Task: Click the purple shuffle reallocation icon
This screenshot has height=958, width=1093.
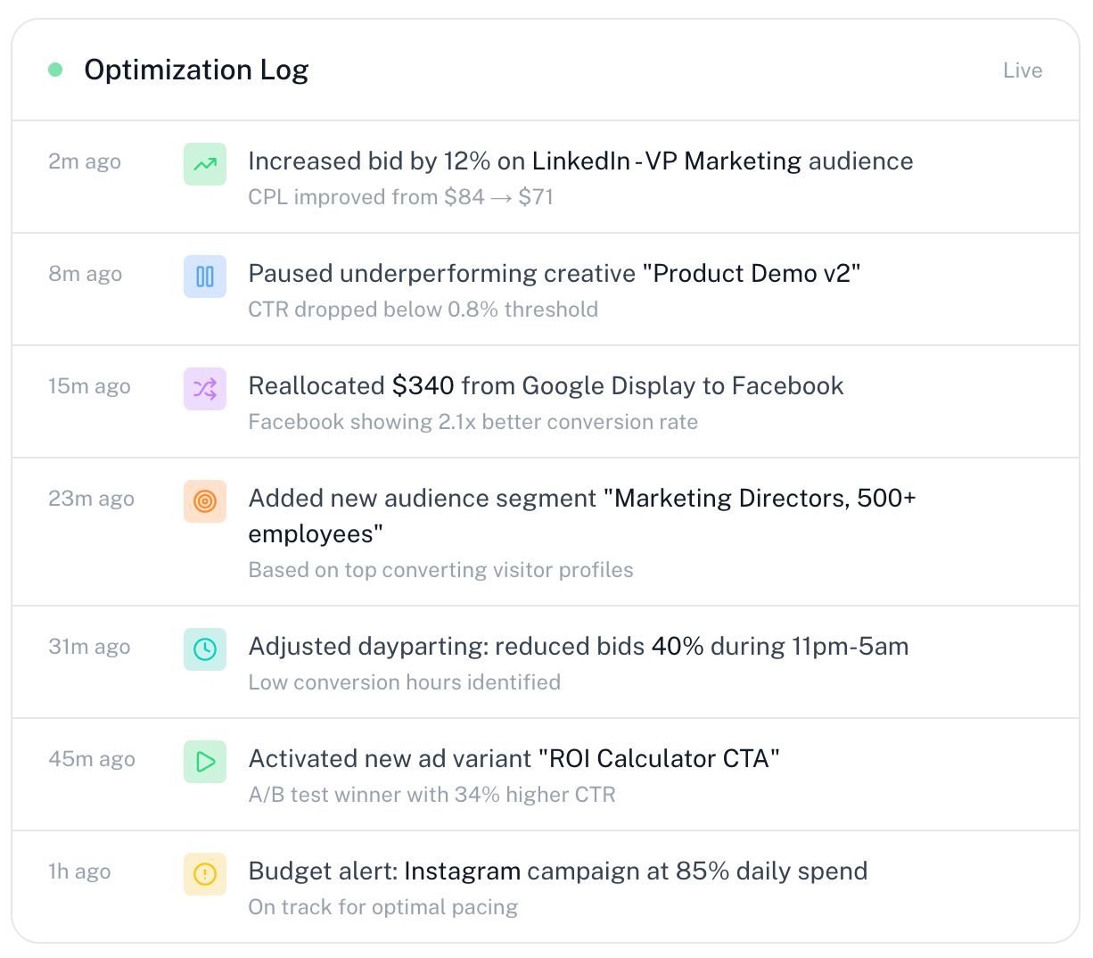Action: (205, 389)
